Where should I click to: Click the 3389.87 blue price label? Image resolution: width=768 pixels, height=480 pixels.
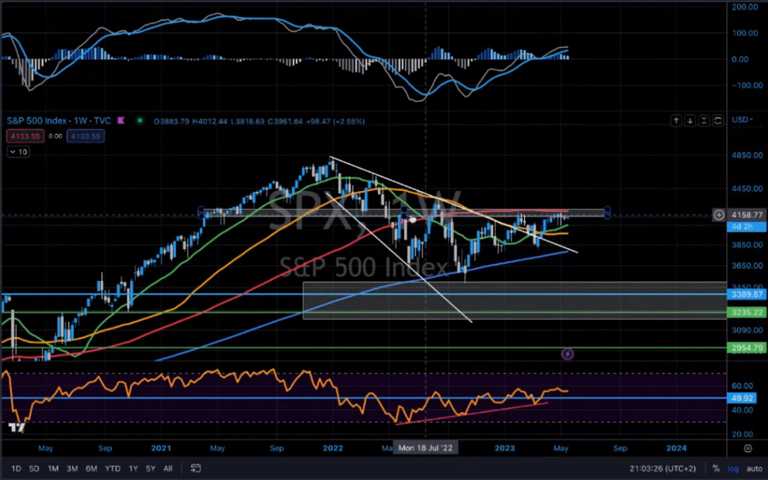point(747,295)
